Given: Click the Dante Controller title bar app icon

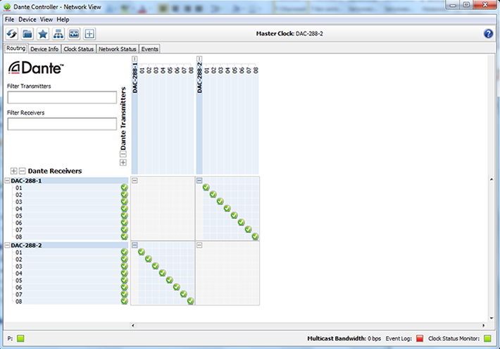Looking at the screenshot, I should (7, 7).
